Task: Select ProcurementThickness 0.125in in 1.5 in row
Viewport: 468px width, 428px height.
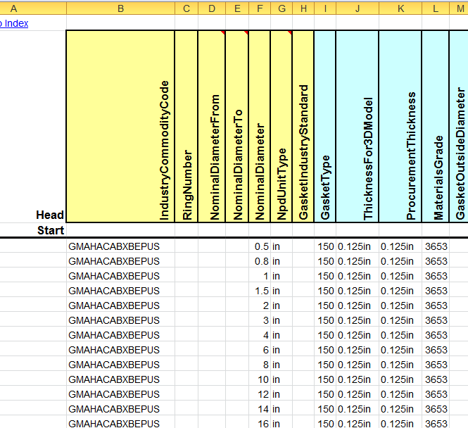Action: 400,291
